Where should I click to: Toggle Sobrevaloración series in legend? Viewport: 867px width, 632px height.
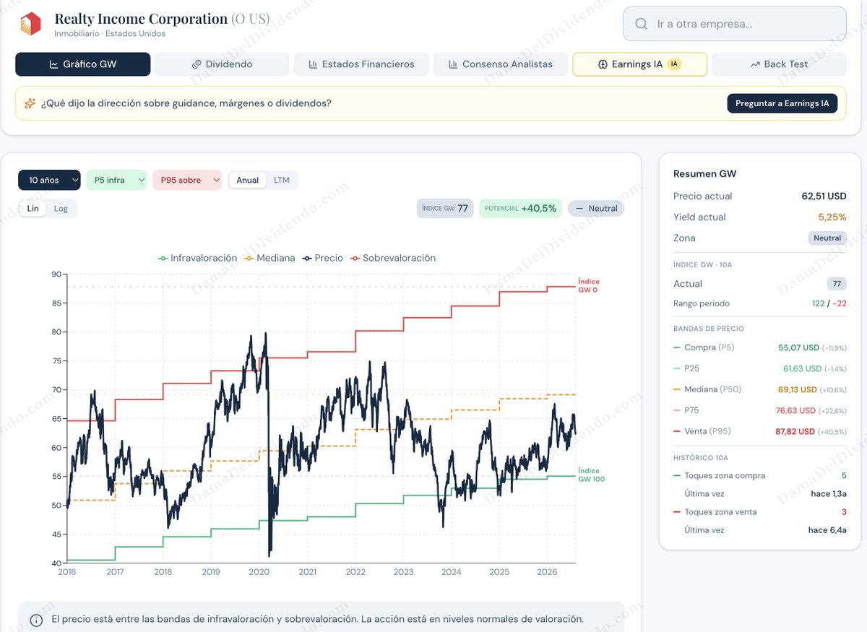[393, 258]
